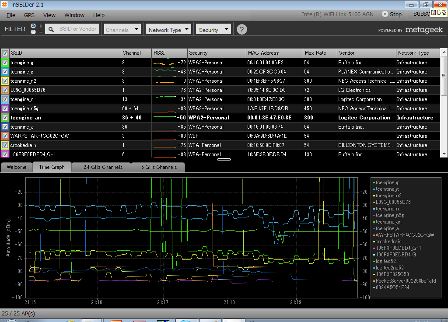Open the Network Type dropdown
The height and width of the screenshot is (322, 448).
[168, 30]
